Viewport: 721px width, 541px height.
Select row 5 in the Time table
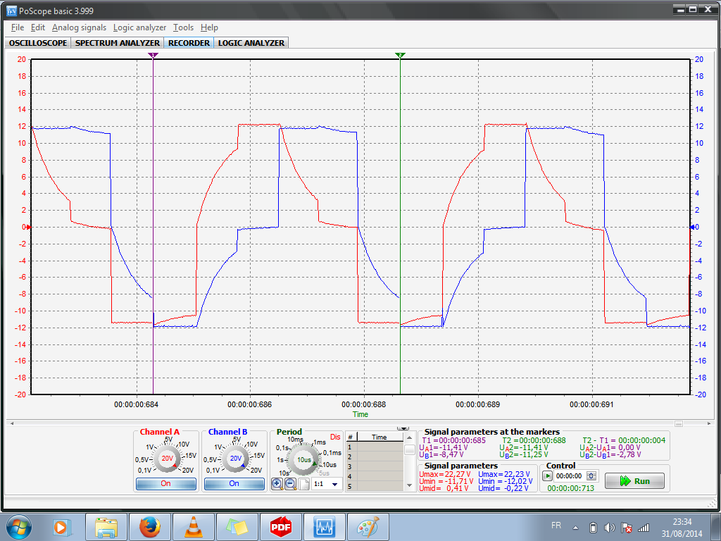click(x=376, y=486)
